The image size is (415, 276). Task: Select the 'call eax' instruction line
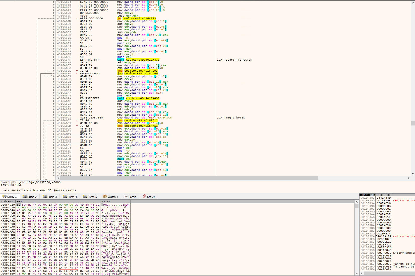[124, 159]
